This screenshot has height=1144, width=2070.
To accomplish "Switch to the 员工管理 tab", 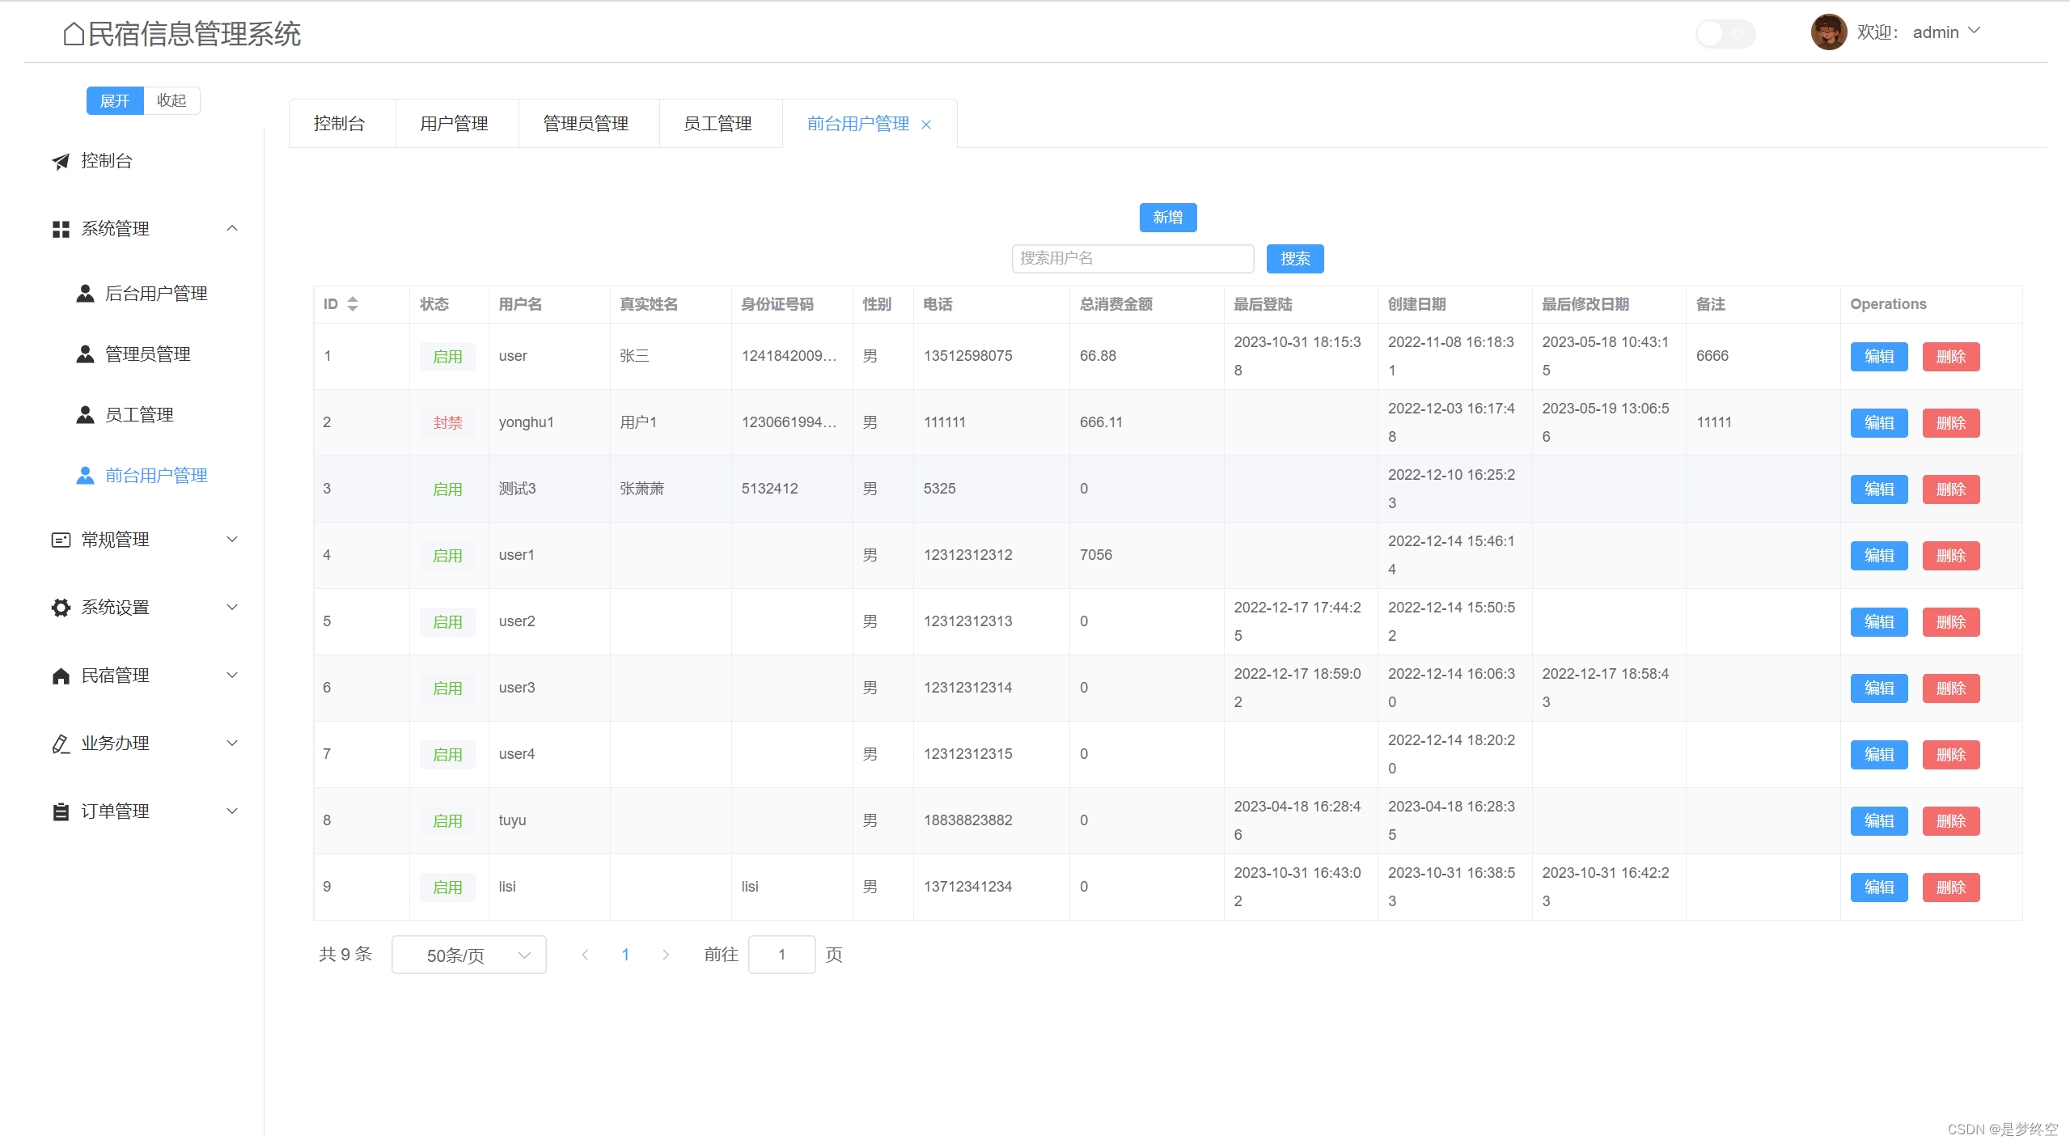I will tap(718, 124).
